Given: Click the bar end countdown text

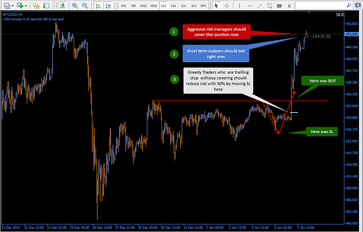Looking at the screenshot, I should pos(33,19).
